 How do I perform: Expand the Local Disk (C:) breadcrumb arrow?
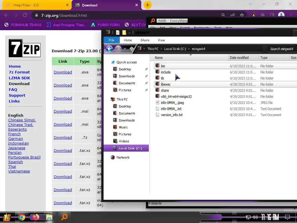tap(189, 49)
